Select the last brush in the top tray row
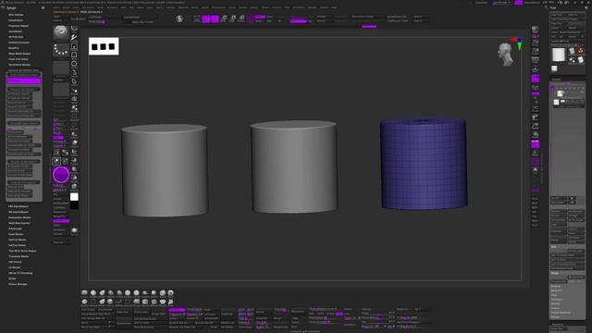This screenshot has height=333, width=592. tap(170, 293)
